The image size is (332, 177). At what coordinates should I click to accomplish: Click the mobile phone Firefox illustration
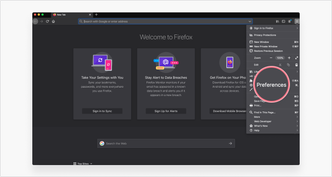[x=230, y=62]
